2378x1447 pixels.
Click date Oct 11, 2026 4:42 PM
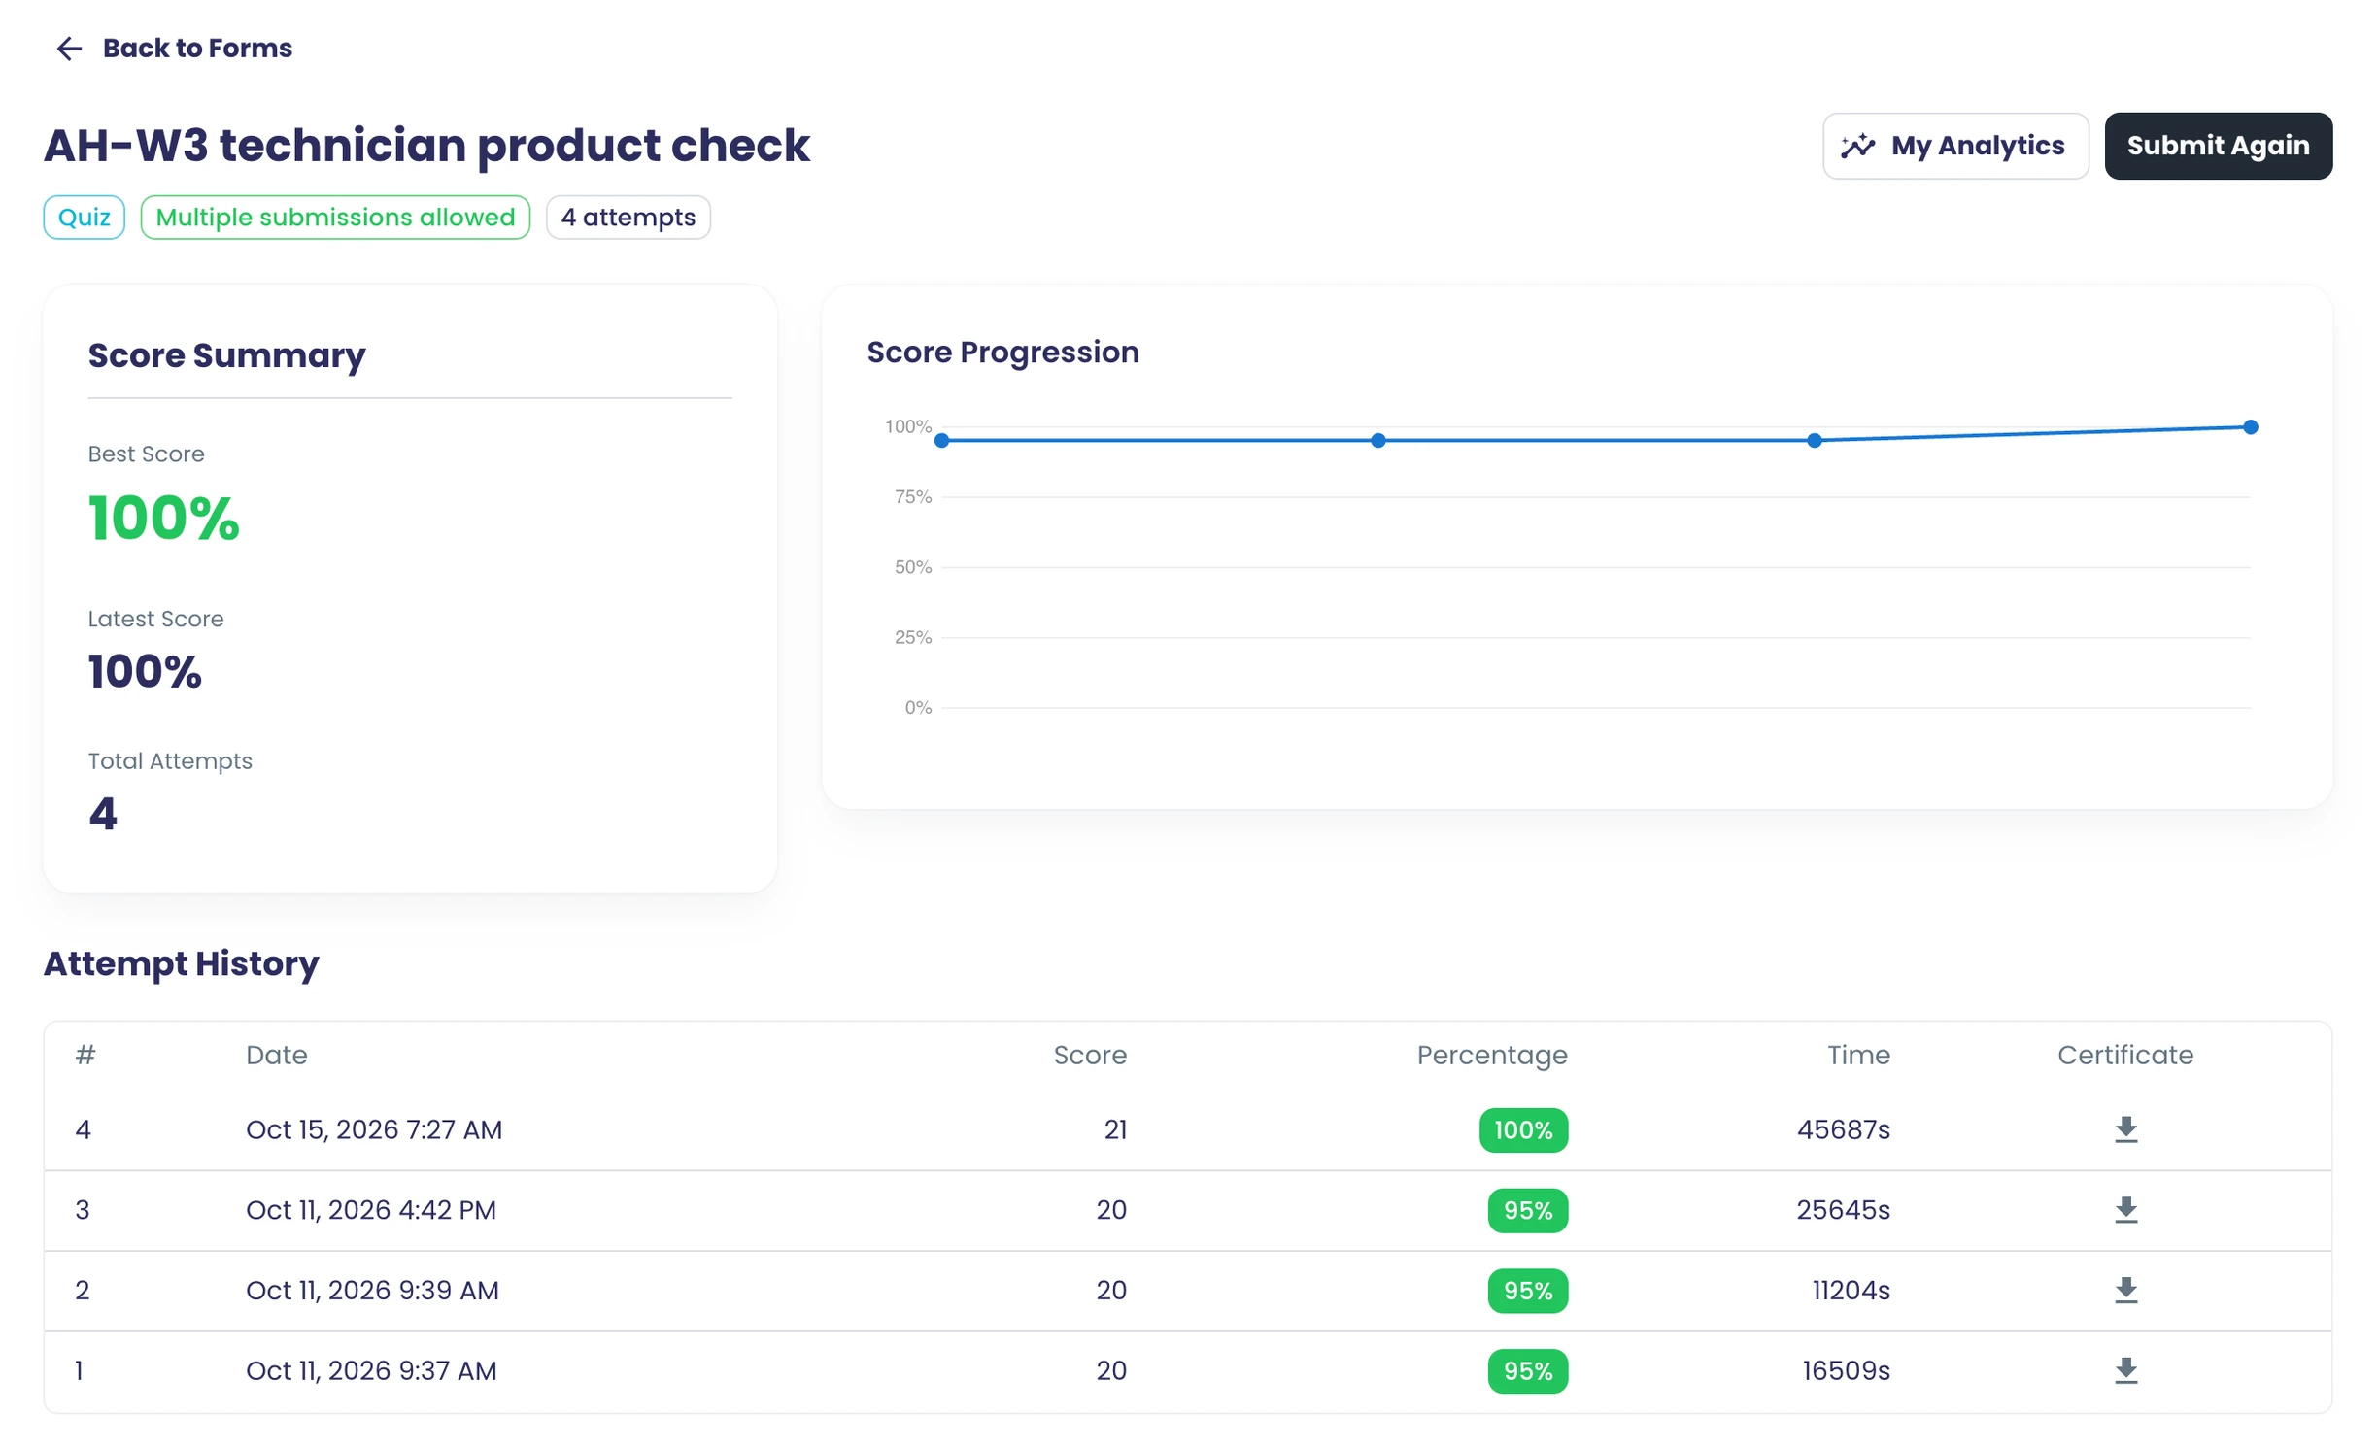coord(371,1210)
